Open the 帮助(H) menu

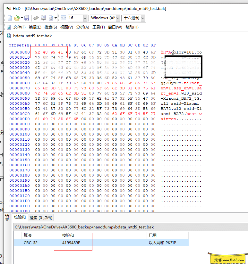[x=132, y=27]
